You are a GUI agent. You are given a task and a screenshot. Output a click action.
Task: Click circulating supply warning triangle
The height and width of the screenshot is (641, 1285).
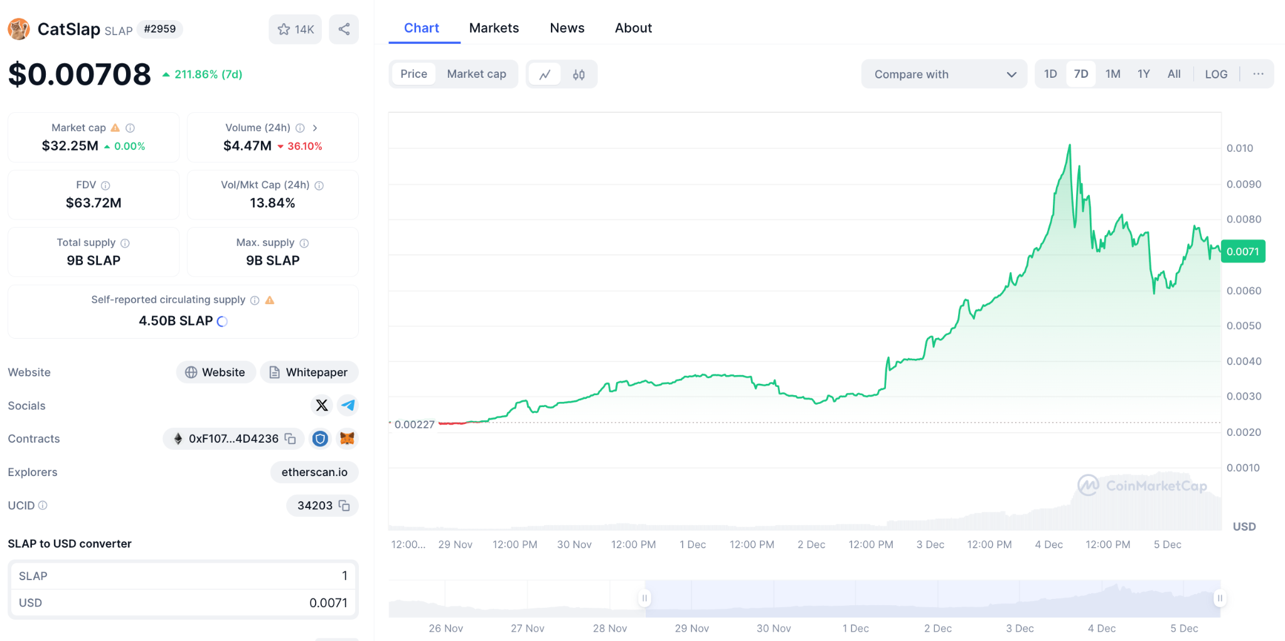point(270,300)
